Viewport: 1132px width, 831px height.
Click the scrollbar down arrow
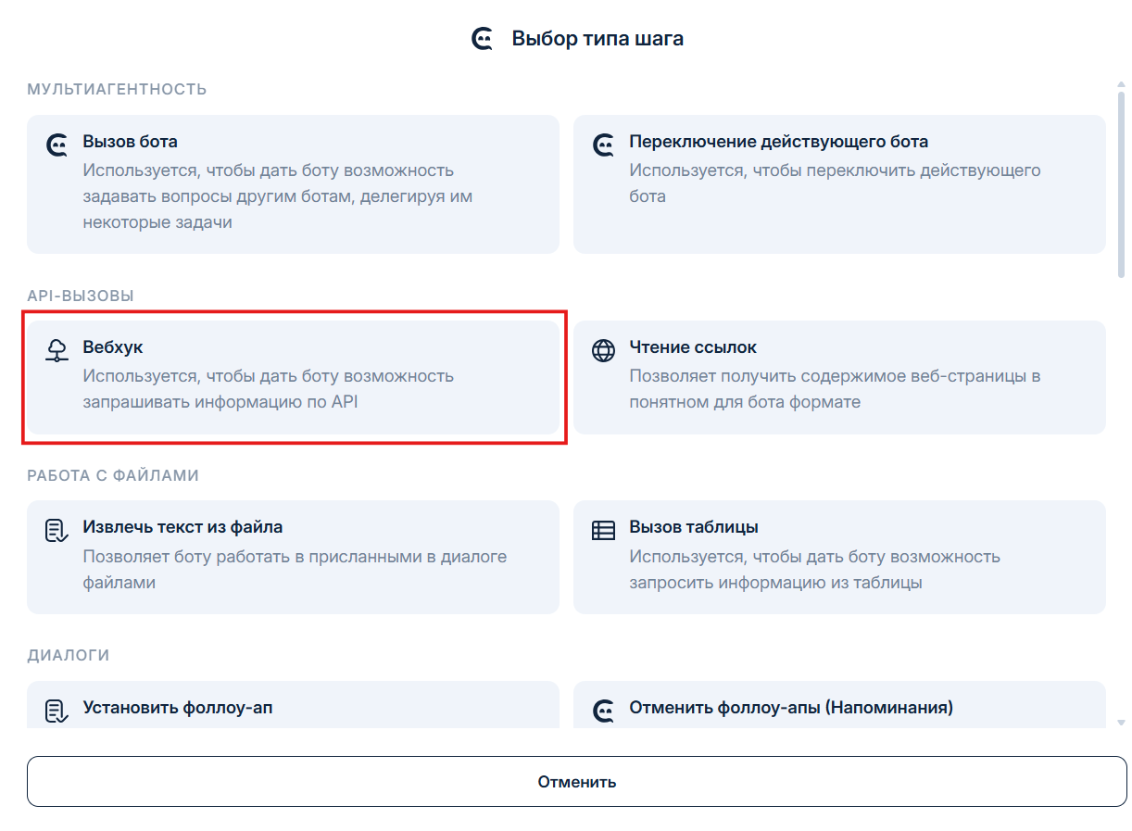click(x=1121, y=722)
